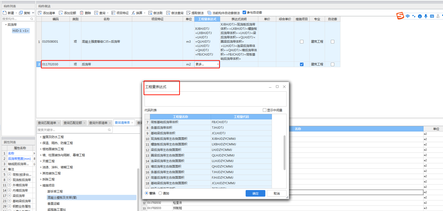Screen dimensions: 443x211
Task: Switch Sogou Chinese/English mode (中)
Action: point(408,16)
